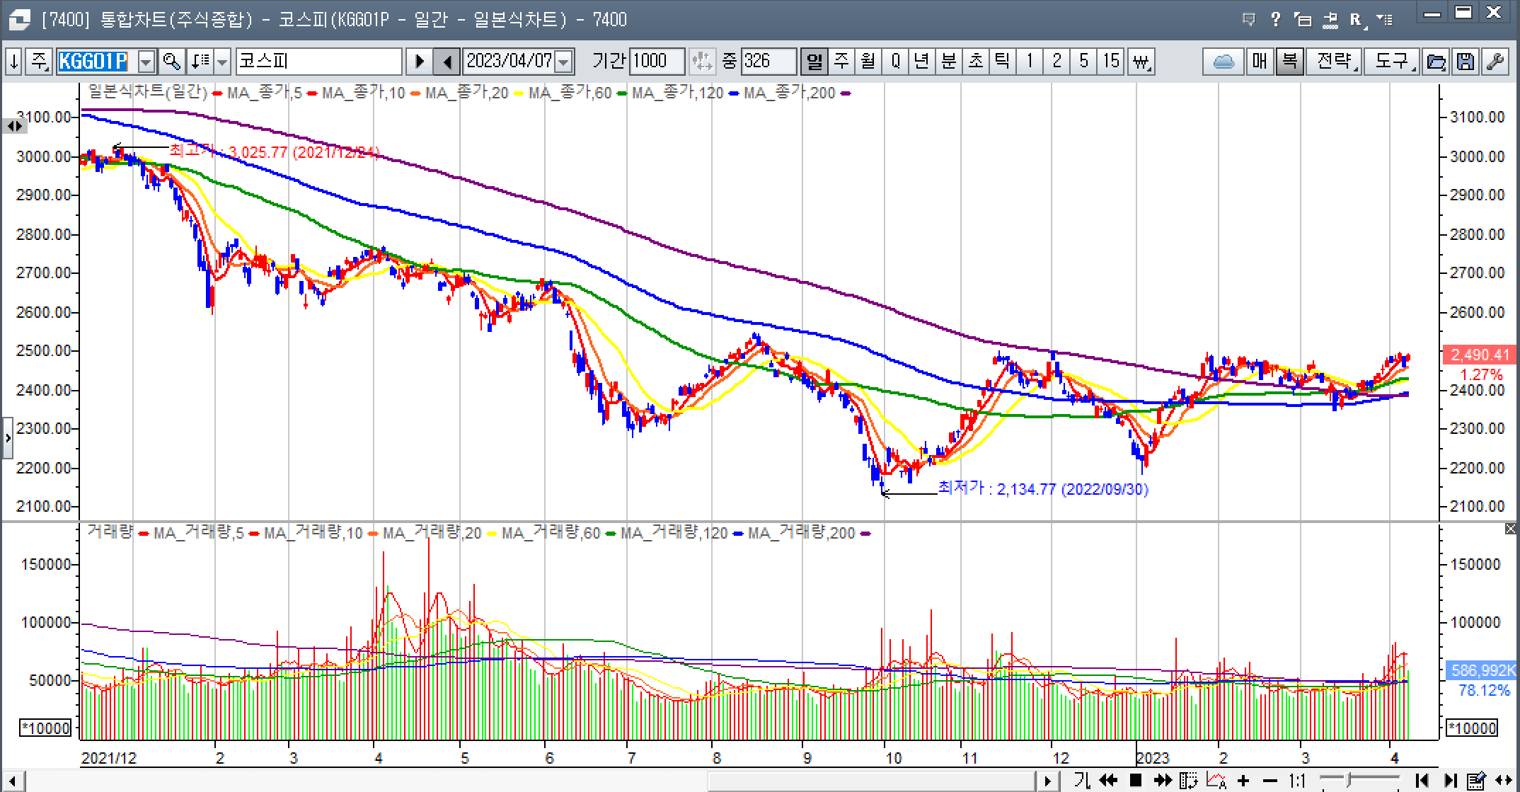
Task: Open the 전략 strategy menu
Action: (x=1335, y=62)
